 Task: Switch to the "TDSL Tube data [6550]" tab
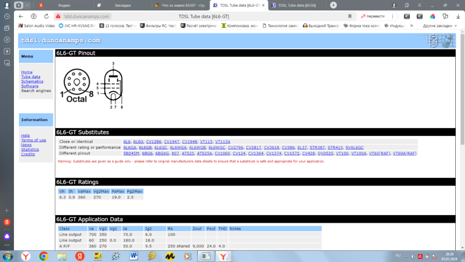click(x=298, y=5)
